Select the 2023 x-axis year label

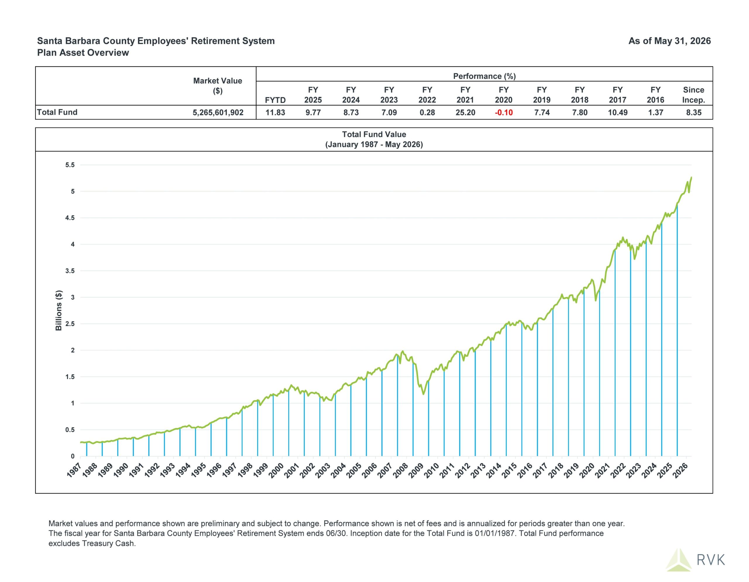pos(633,470)
